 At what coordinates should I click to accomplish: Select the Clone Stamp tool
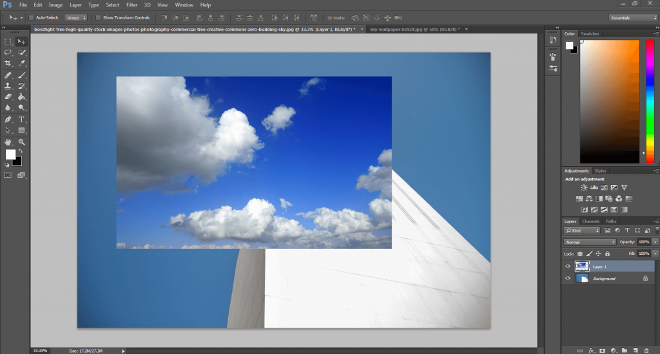pos(8,86)
